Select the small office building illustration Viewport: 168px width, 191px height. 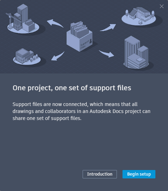coord(27,56)
